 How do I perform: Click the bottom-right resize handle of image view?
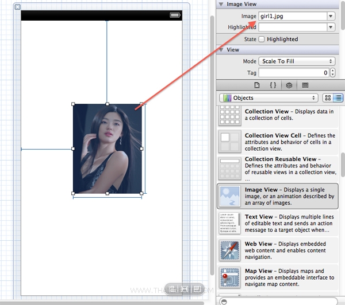[141, 193]
